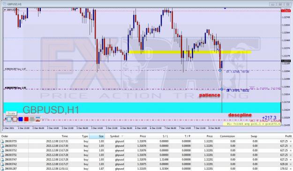Select order icon for order 286303747
This screenshot has height=171, width=293.
(2, 160)
